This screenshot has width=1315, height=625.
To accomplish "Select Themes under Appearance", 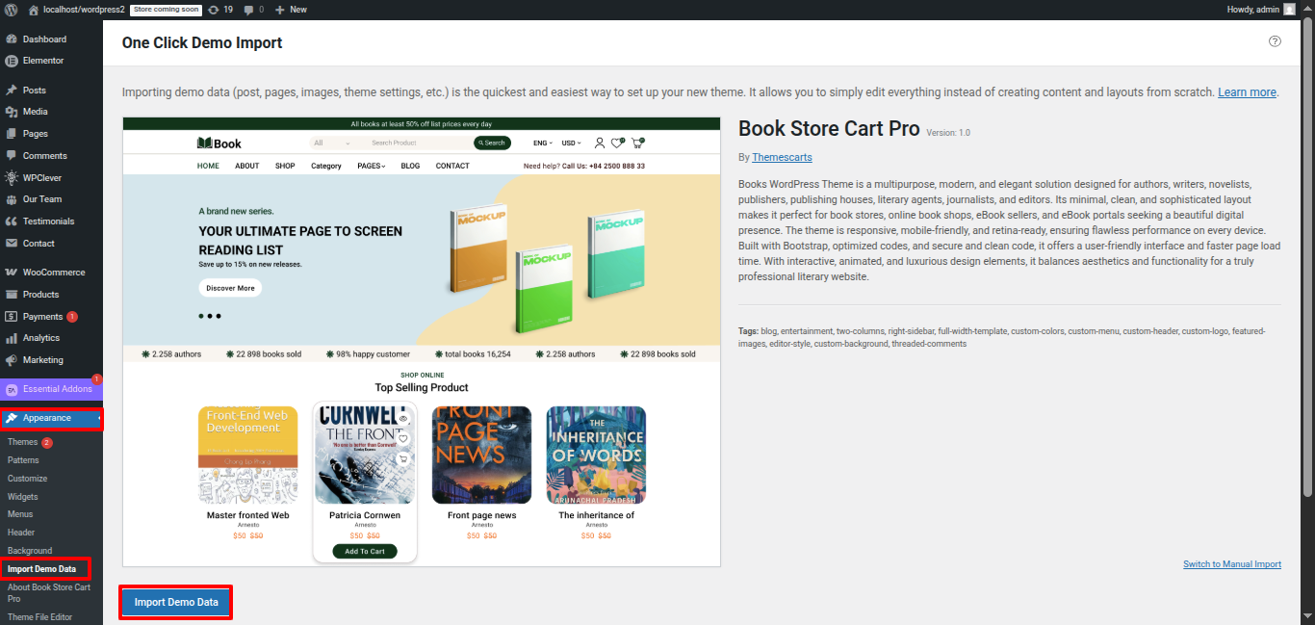I will pos(23,442).
